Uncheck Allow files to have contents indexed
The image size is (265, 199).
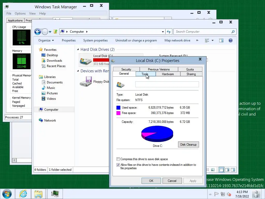click(x=118, y=165)
